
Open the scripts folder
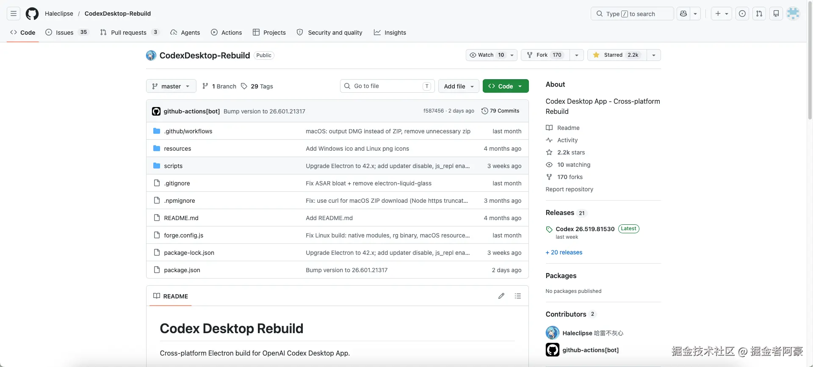tap(173, 166)
